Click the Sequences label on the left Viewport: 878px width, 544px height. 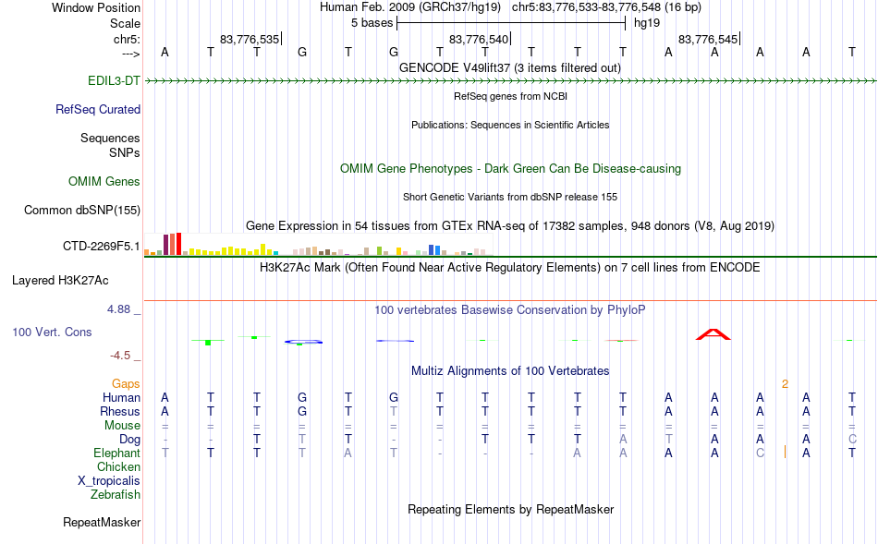click(110, 138)
